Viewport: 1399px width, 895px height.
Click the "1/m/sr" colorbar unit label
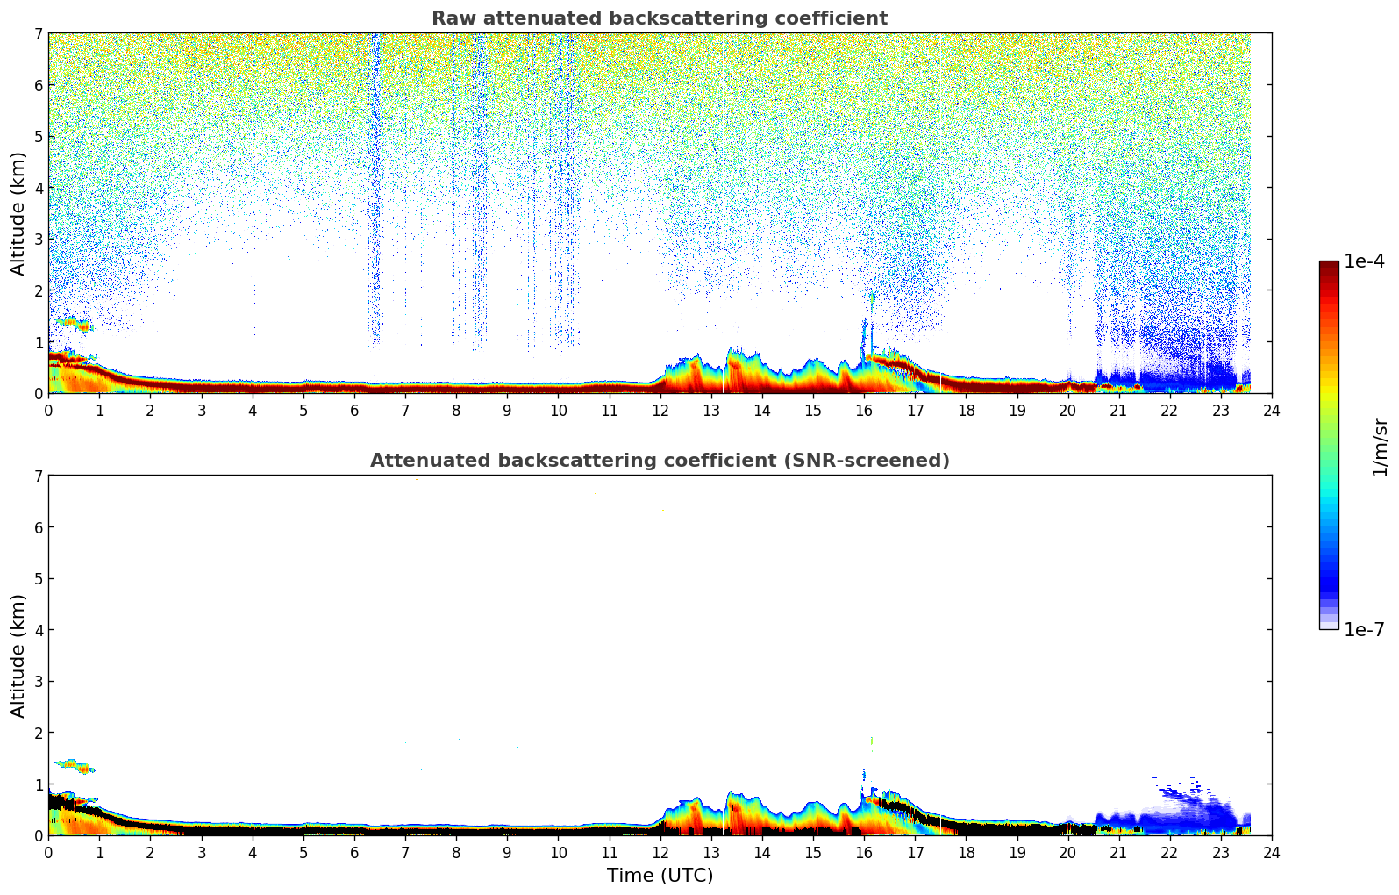[1380, 447]
